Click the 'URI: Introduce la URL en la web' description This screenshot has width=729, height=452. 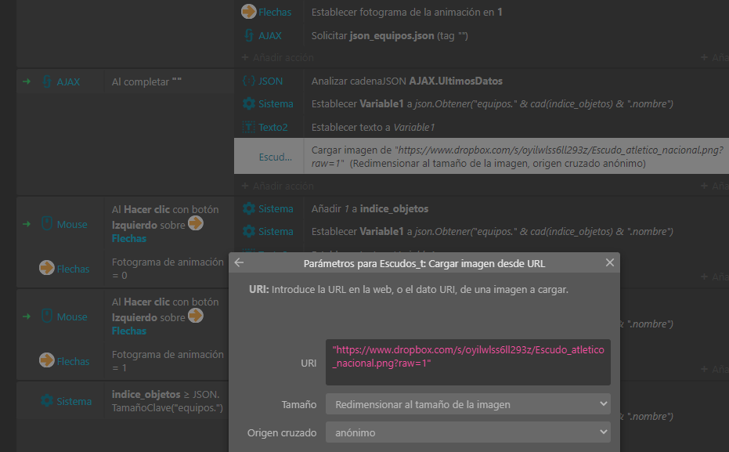[409, 289]
